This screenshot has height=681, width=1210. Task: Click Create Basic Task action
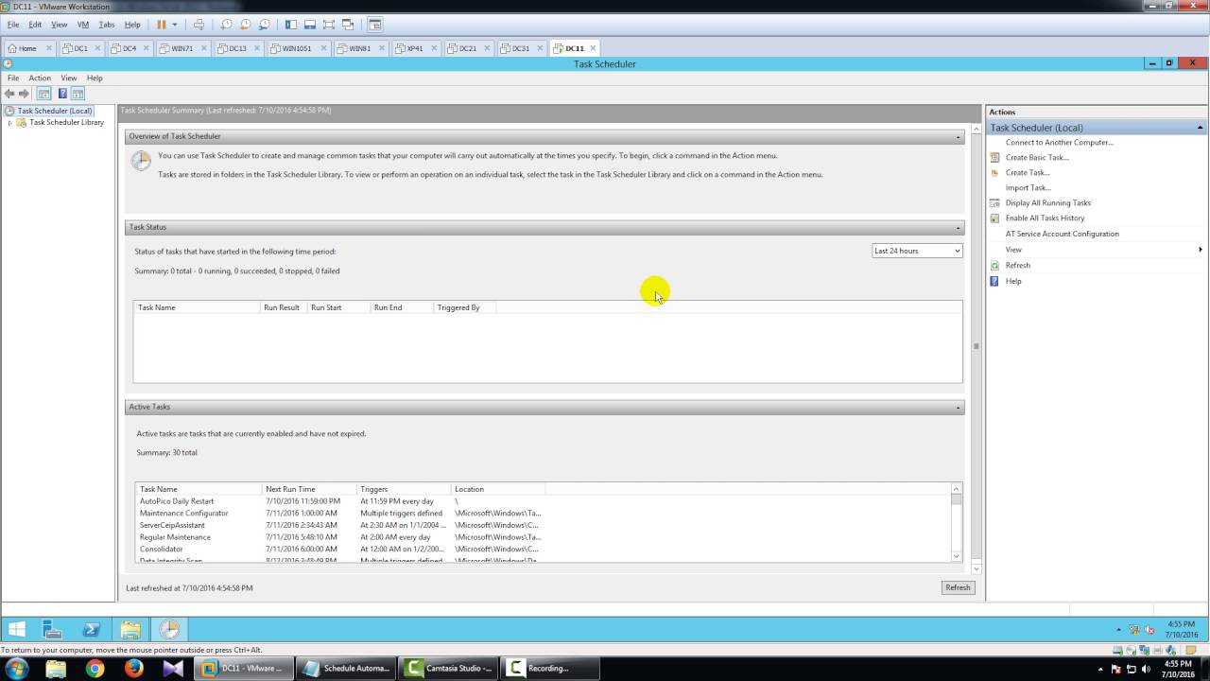(1037, 158)
